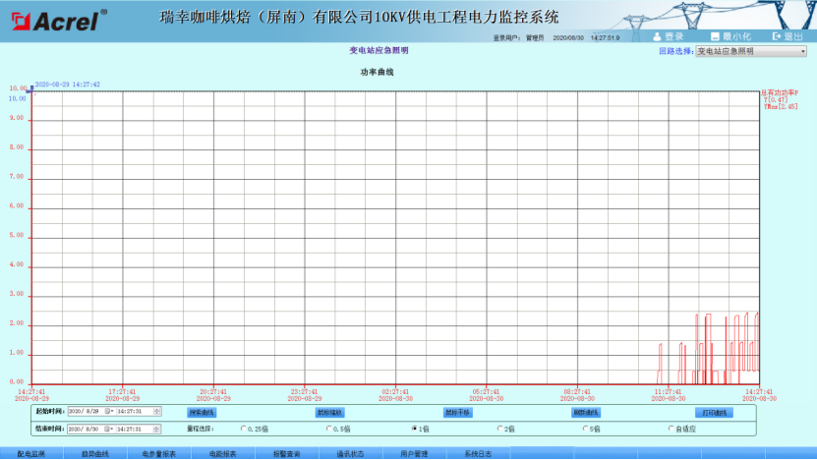Click the minimize (最小化) icon in header

[715, 36]
